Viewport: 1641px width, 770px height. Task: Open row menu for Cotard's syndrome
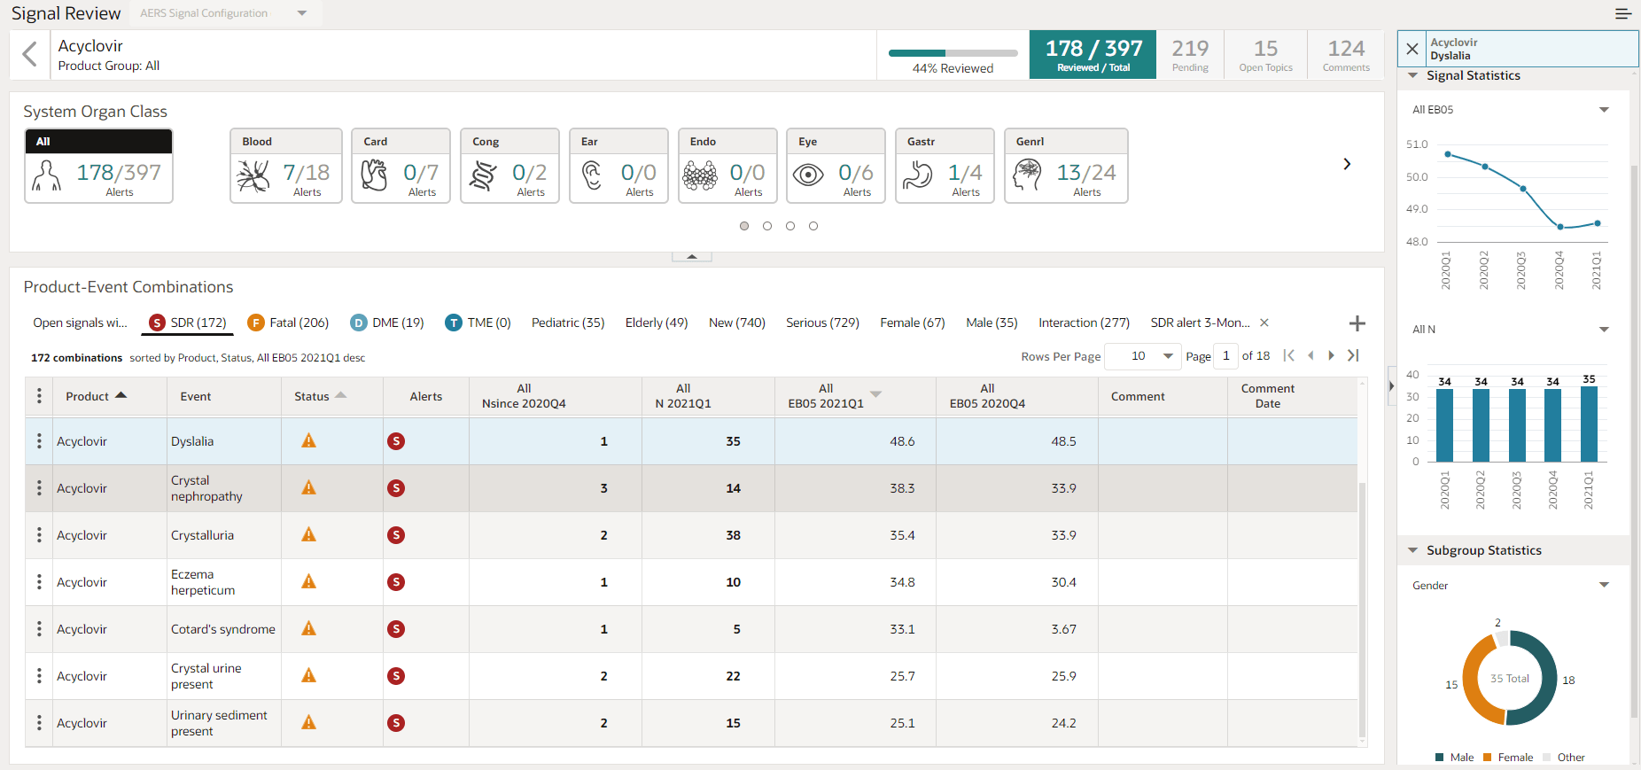39,629
